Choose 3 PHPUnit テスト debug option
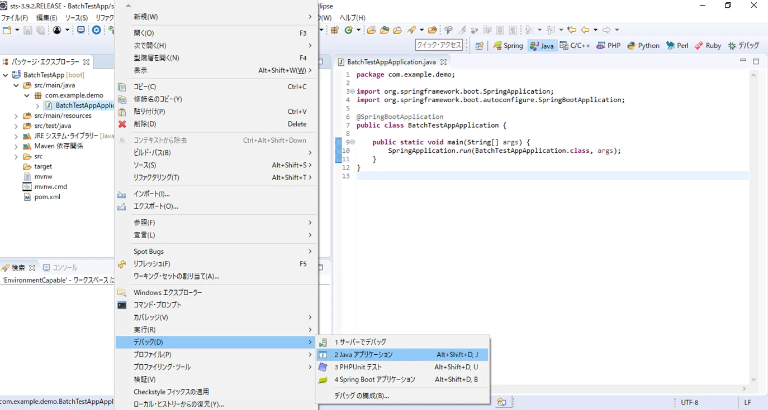This screenshot has height=410, width=768. click(x=402, y=367)
